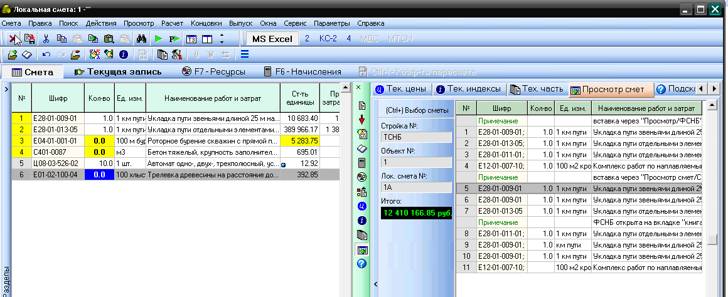This screenshot has height=297, width=728.
Task: Select row E01-02-100-04 in left table
Action: point(176,175)
